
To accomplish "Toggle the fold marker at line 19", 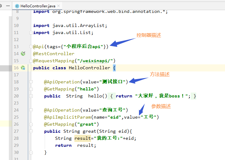I will [31, 89].
